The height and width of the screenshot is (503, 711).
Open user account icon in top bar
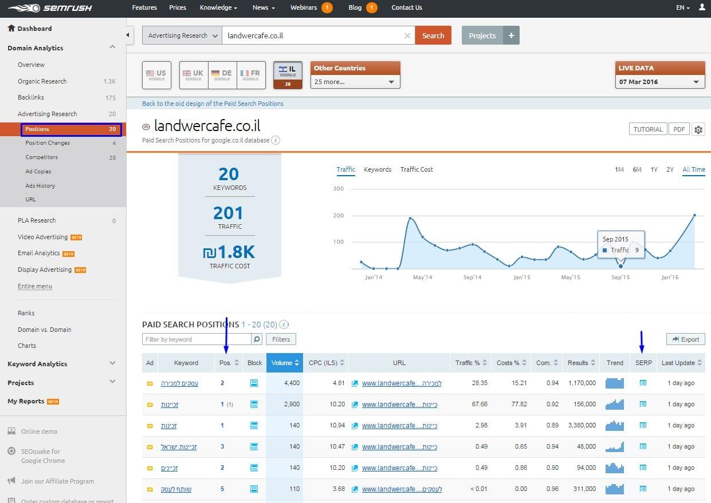pos(702,7)
